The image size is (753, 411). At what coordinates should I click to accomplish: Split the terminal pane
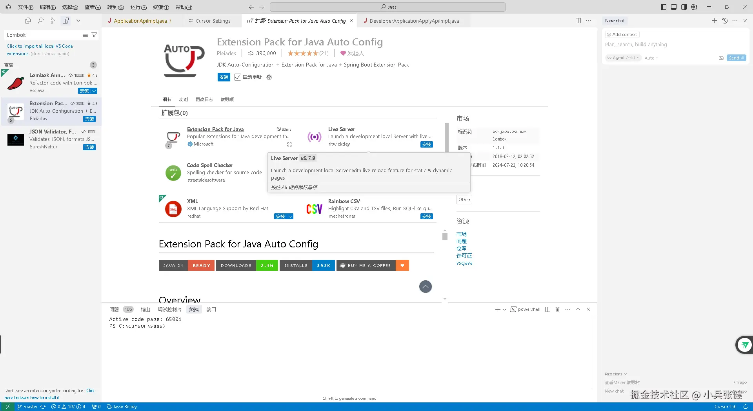click(547, 310)
